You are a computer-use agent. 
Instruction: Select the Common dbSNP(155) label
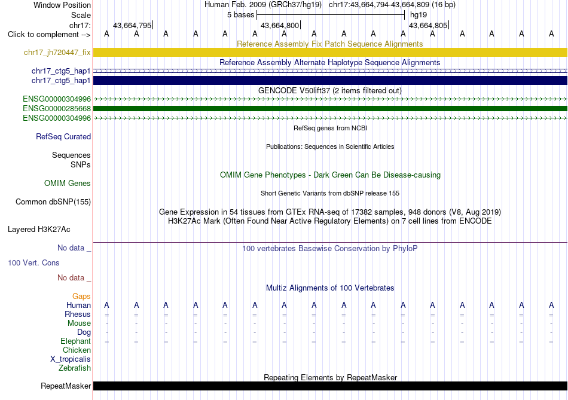(x=53, y=202)
